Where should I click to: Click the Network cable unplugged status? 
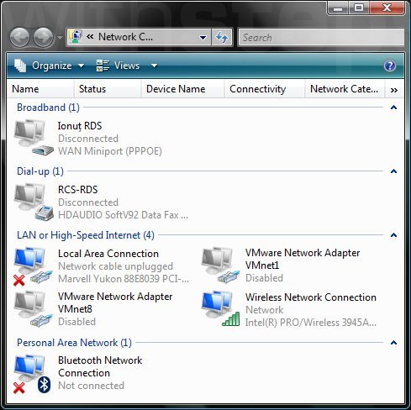pyautogui.click(x=115, y=266)
